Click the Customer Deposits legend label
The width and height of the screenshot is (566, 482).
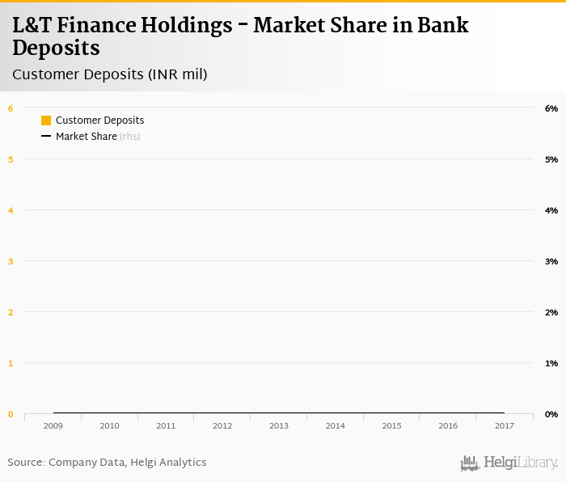99,120
